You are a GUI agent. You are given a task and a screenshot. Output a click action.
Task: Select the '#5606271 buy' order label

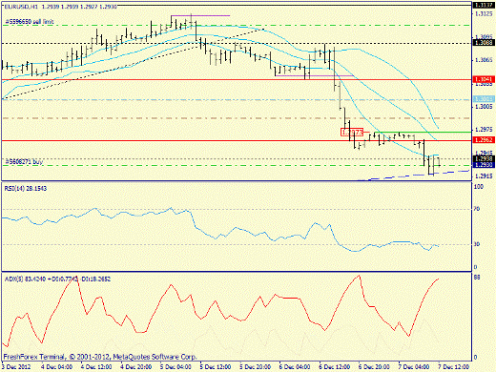[24, 162]
